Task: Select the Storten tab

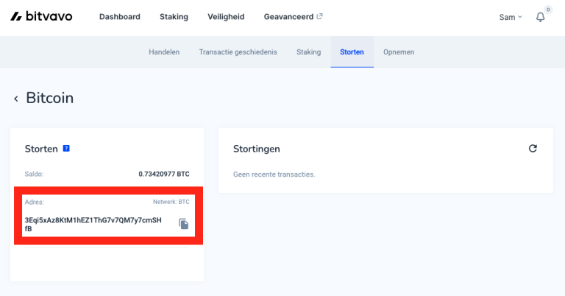Action: (x=352, y=52)
